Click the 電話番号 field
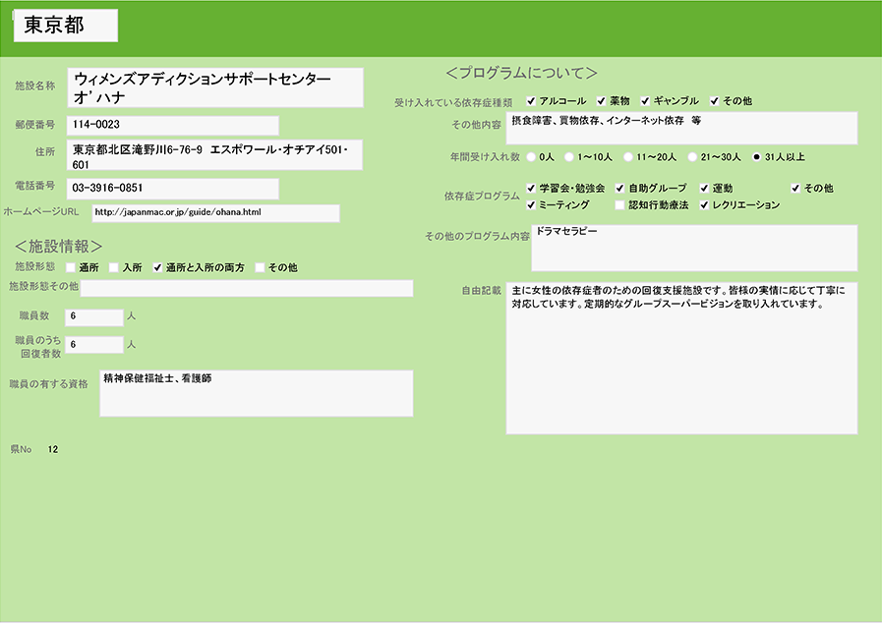This screenshot has height=623, width=882. point(173,188)
